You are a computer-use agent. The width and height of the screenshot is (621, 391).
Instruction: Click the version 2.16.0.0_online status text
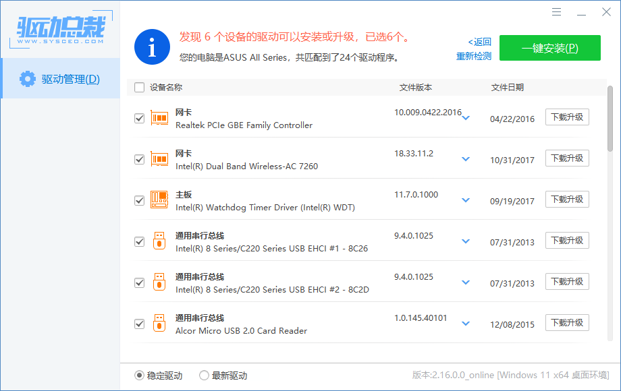510,375
